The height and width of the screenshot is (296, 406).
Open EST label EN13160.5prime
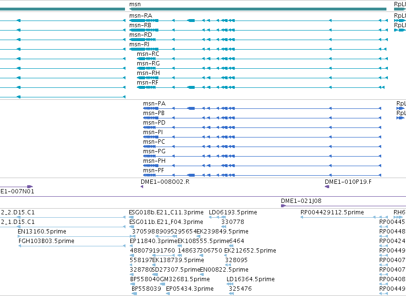pos(42,232)
